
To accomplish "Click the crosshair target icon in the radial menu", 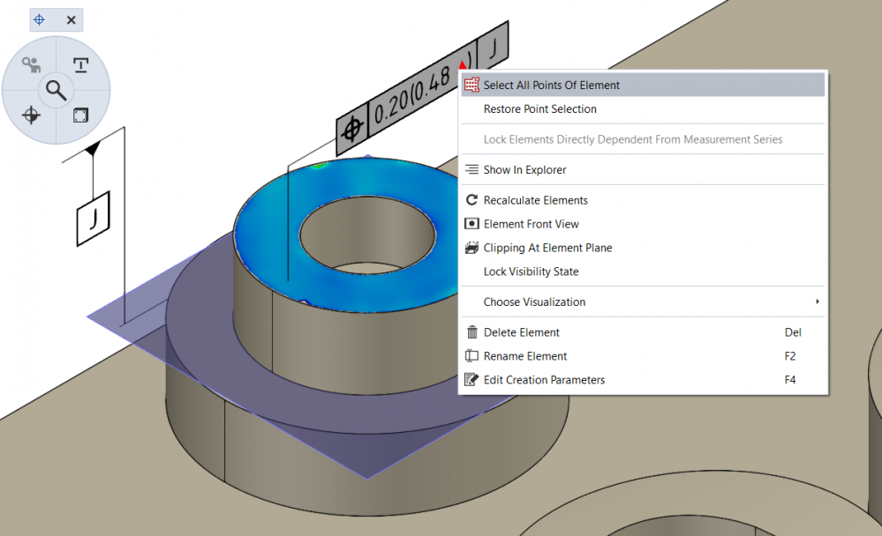I will (x=32, y=115).
